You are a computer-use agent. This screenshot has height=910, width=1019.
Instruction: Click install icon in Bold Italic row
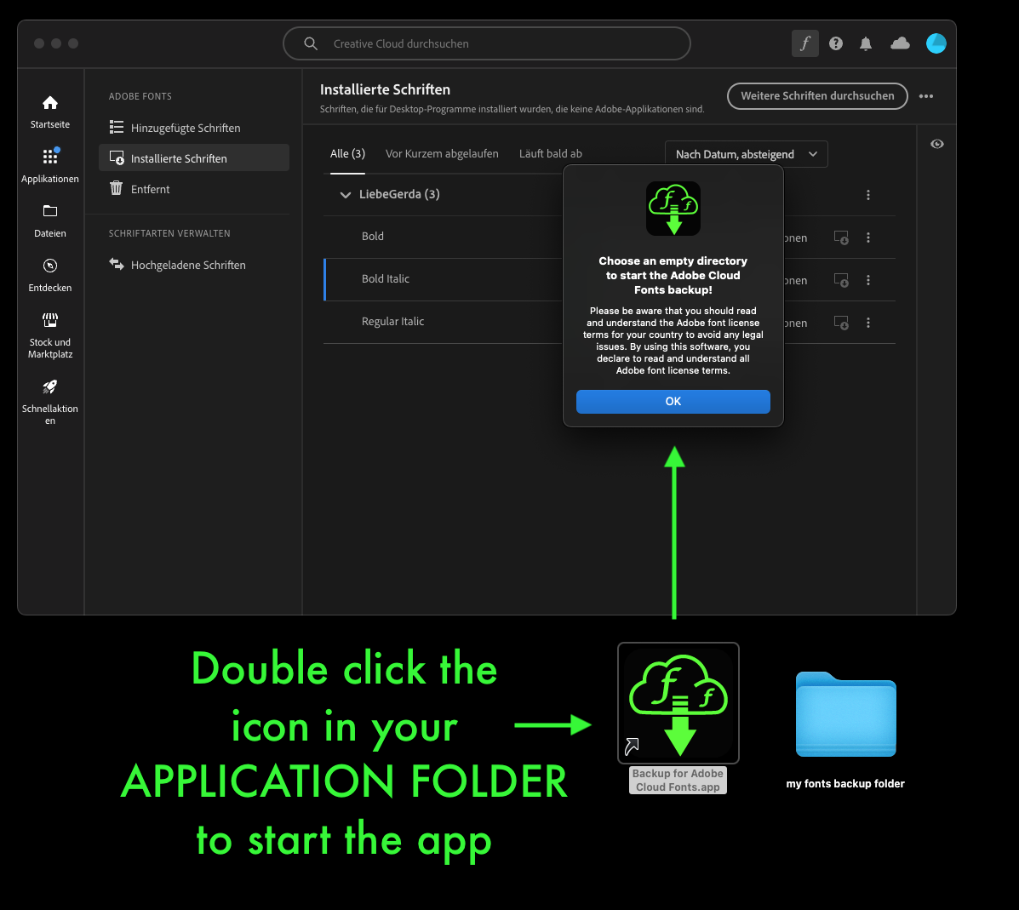click(x=841, y=280)
